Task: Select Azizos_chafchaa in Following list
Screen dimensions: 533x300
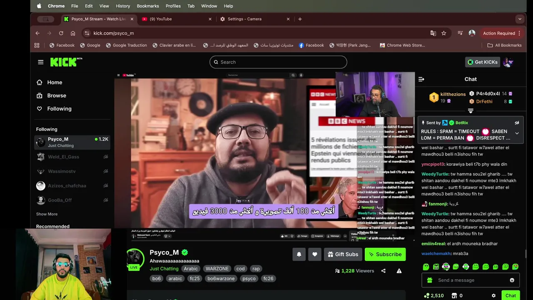Action: pyautogui.click(x=72, y=186)
